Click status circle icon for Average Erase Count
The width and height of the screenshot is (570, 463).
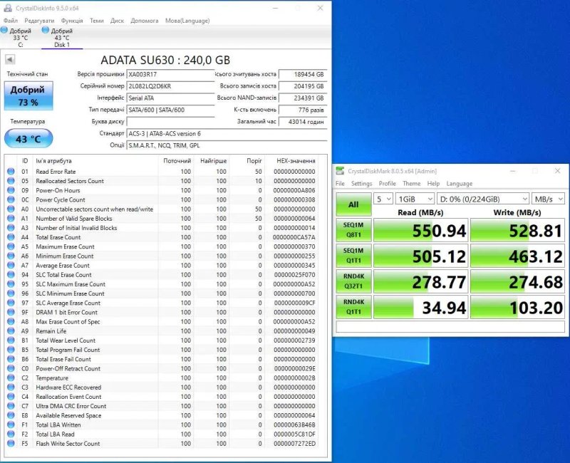click(11, 266)
